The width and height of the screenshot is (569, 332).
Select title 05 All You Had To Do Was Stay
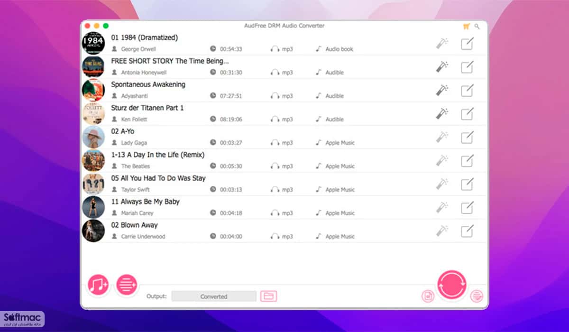[x=158, y=178]
